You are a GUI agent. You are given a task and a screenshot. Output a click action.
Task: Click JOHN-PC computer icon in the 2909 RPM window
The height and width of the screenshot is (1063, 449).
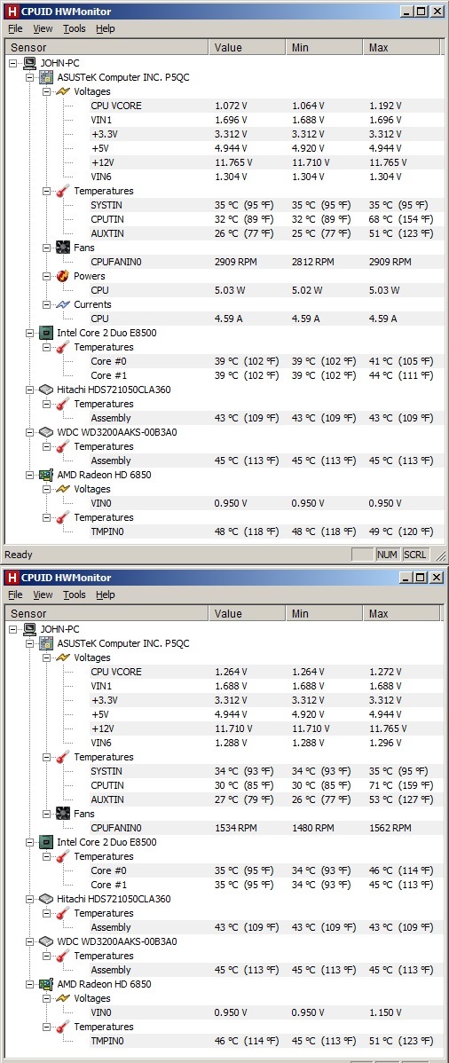pyautogui.click(x=30, y=63)
